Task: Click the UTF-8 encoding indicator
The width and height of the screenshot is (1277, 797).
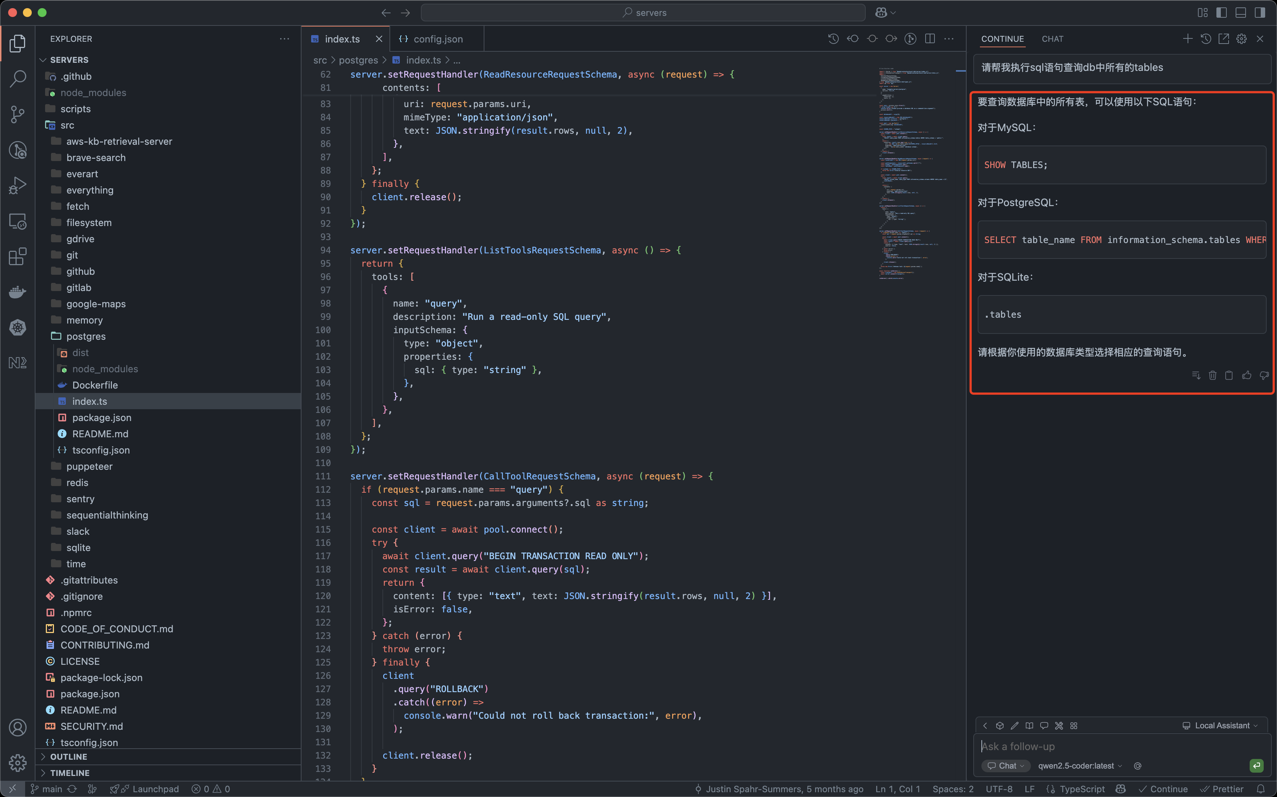Action: pyautogui.click(x=999, y=789)
